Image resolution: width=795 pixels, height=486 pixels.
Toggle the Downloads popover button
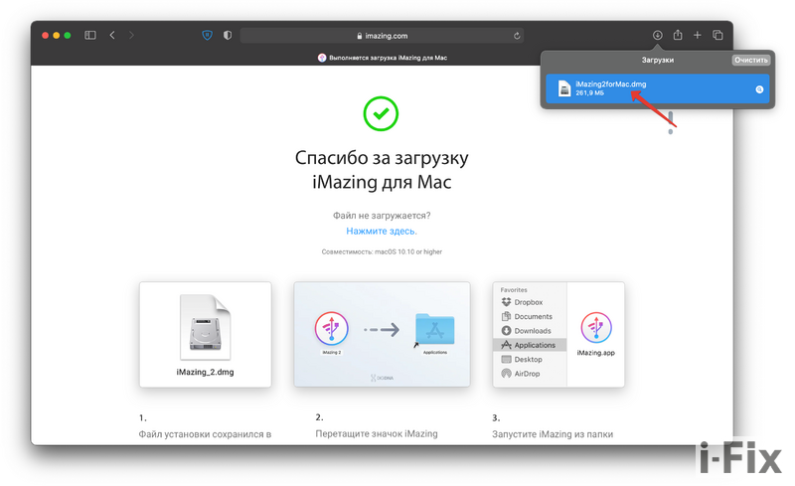[657, 36]
